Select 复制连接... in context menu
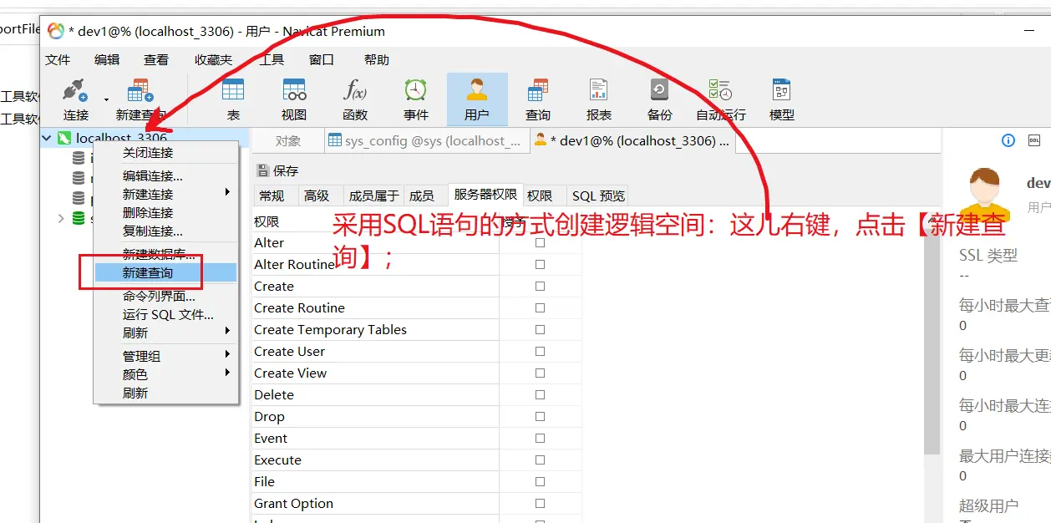The height and width of the screenshot is (523, 1051). click(x=167, y=231)
